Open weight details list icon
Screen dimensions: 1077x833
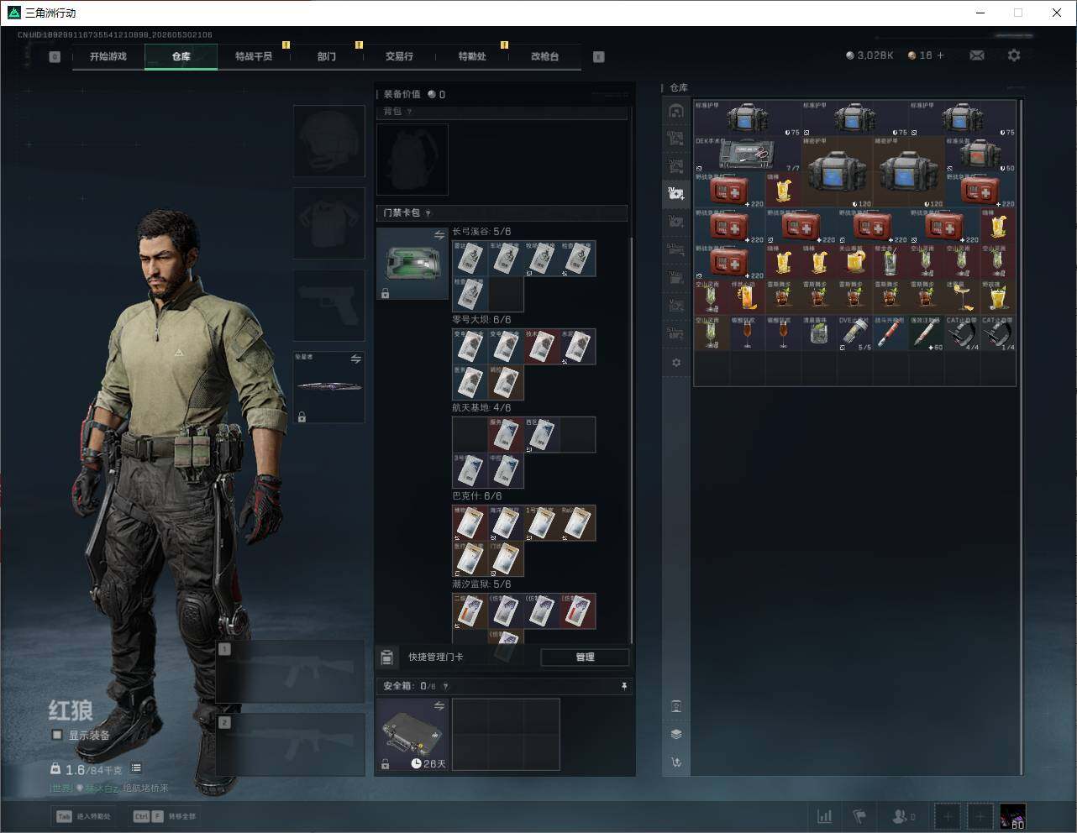point(136,768)
